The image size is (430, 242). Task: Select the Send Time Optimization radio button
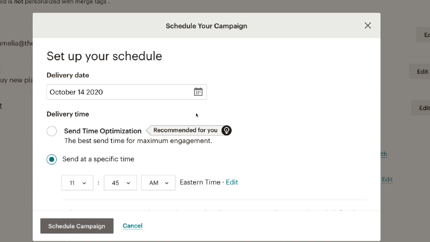(x=52, y=131)
